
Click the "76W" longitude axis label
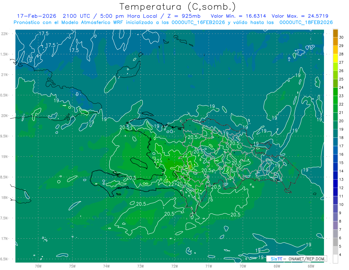point(38,266)
